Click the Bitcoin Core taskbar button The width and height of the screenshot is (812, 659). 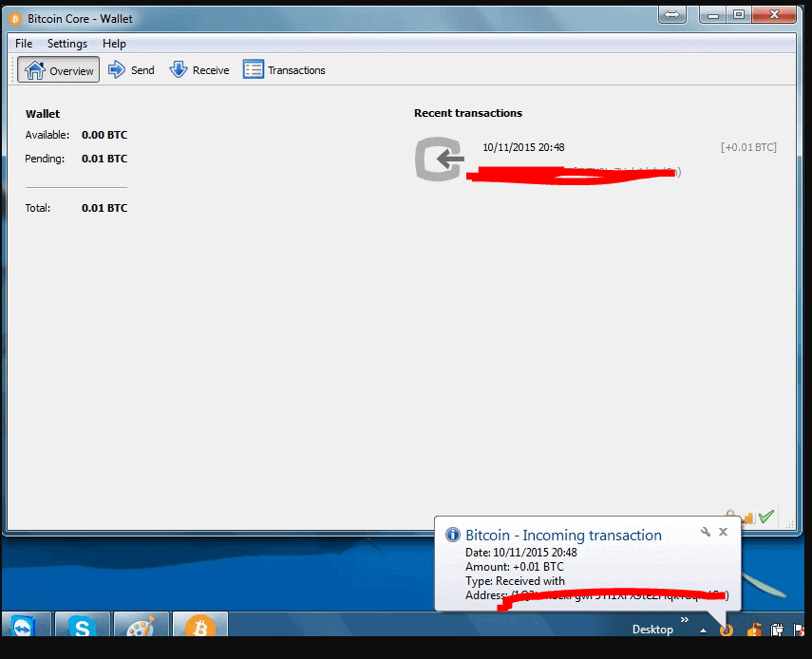pos(199,625)
